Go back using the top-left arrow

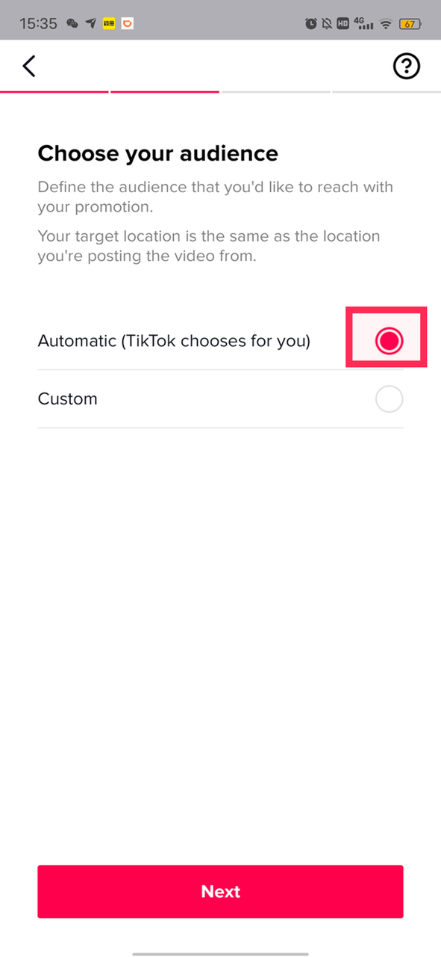(29, 67)
